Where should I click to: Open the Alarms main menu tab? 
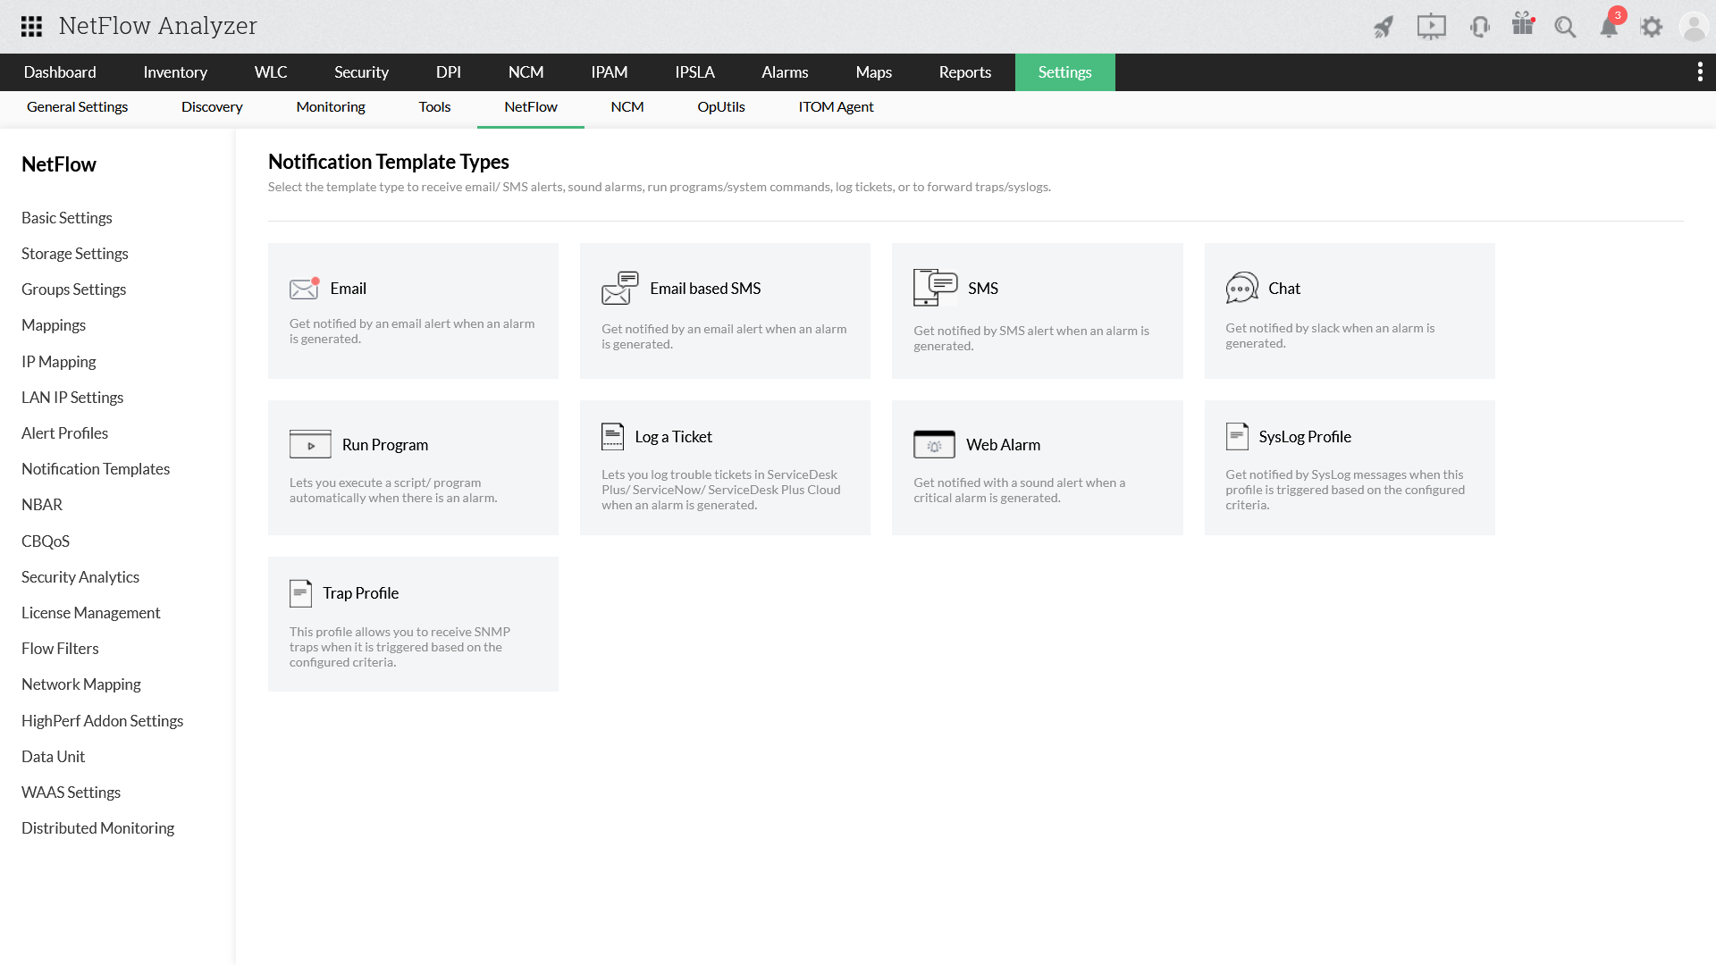click(x=785, y=72)
